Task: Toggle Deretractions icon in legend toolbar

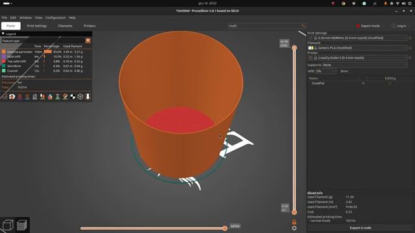Action: pyautogui.click(x=27, y=96)
